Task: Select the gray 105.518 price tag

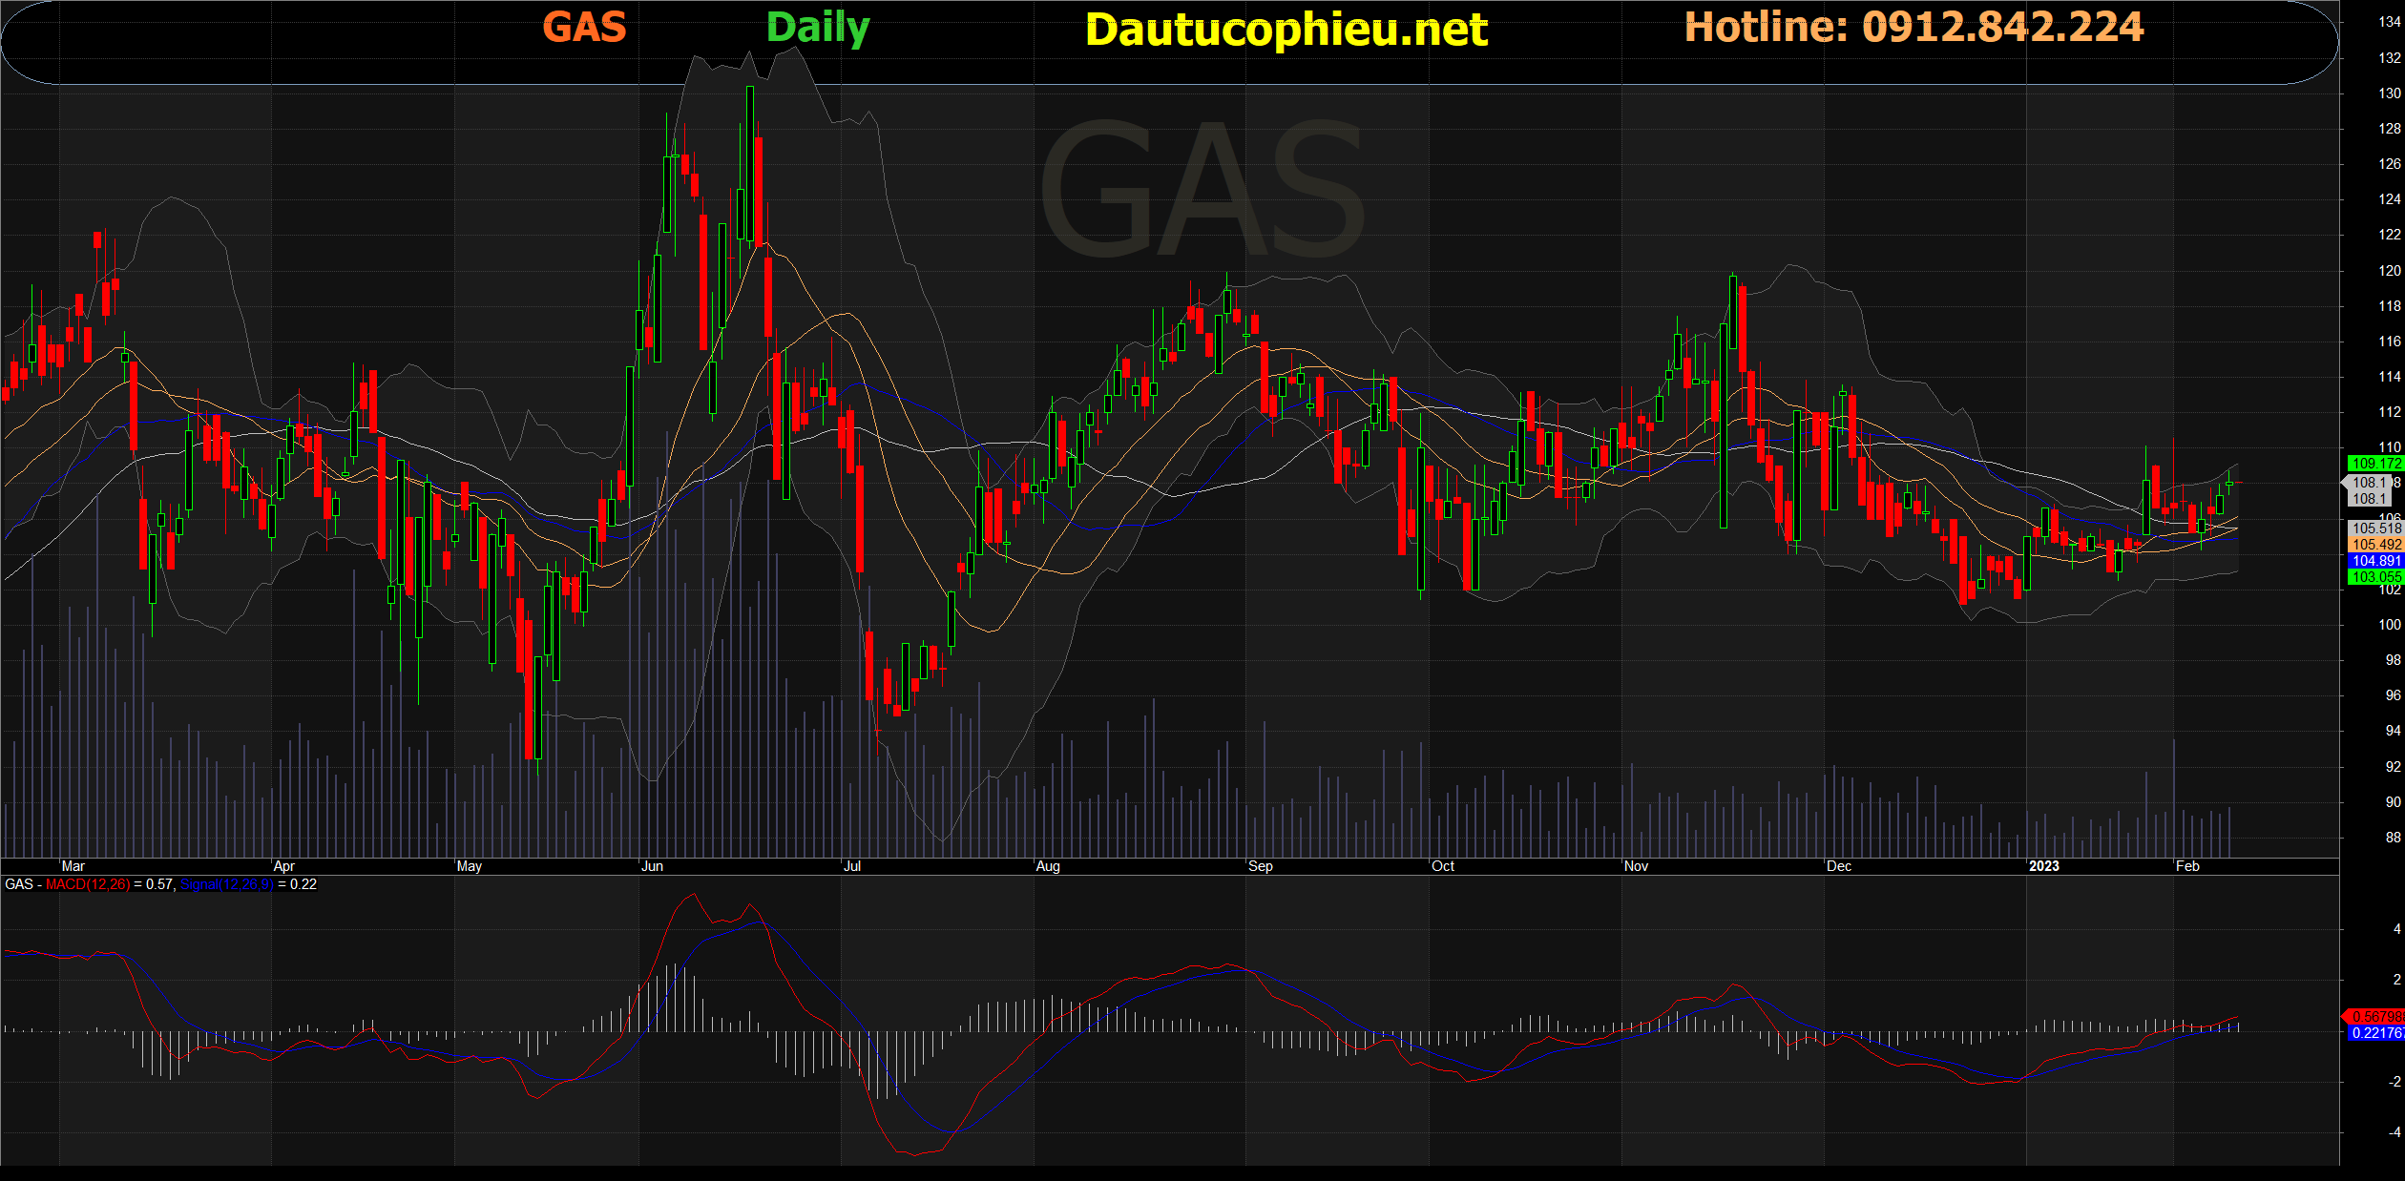Action: (x=2375, y=528)
